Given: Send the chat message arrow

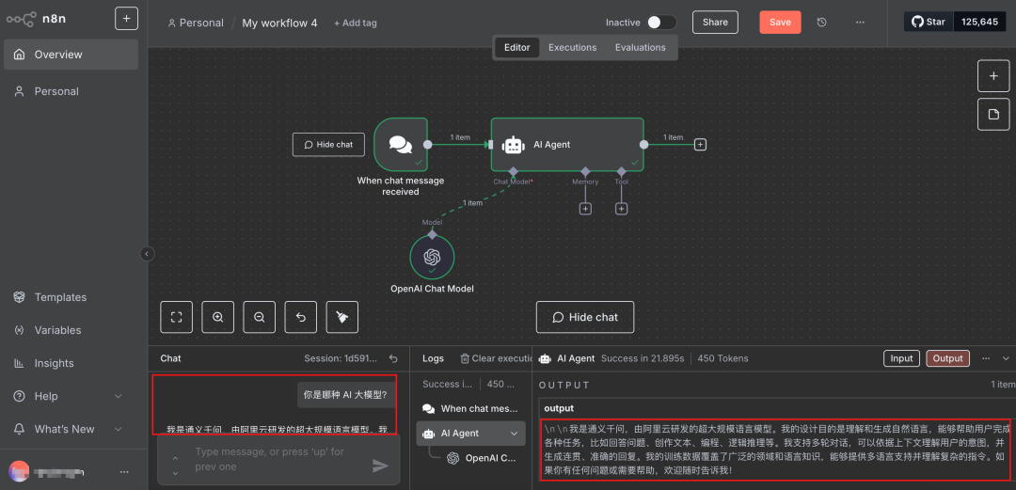Looking at the screenshot, I should pyautogui.click(x=380, y=466).
